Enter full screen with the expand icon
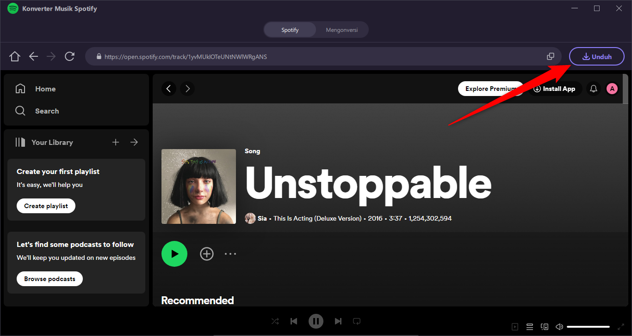Screen dimensions: 632x336 coord(621,327)
